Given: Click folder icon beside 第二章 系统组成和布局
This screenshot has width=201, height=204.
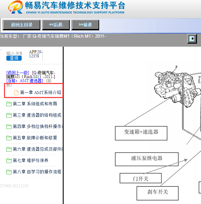Looking at the screenshot, I should pyautogui.click(x=9, y=104).
